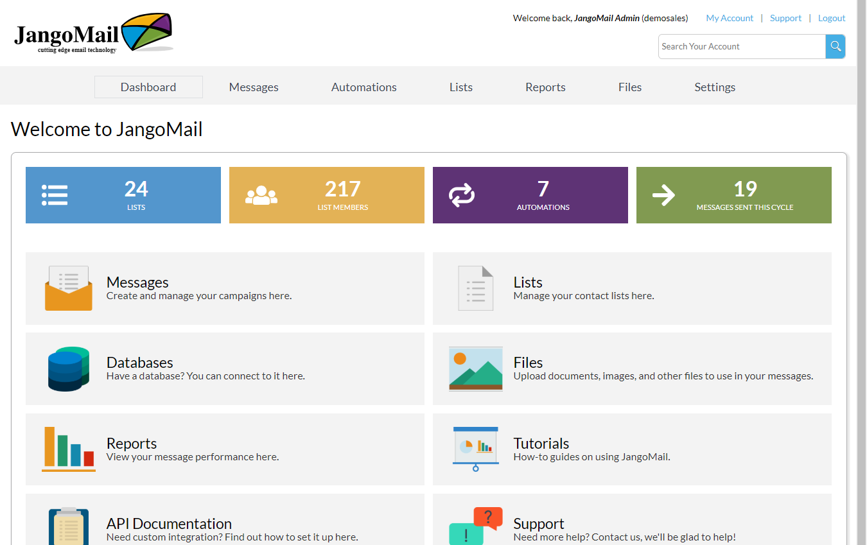The image size is (867, 545).
Task: Click 'Need custom integration?' description text
Action: pos(232,537)
